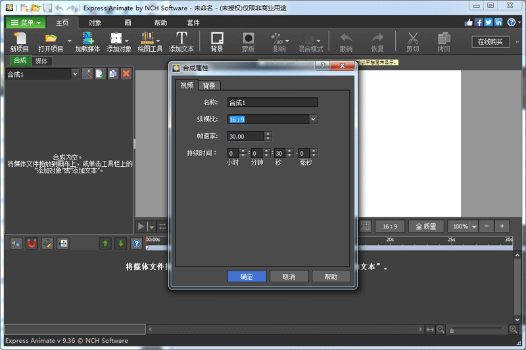The height and width of the screenshot is (350, 526).
Task: Increase frame rate with stepper up arrow
Action: point(268,134)
